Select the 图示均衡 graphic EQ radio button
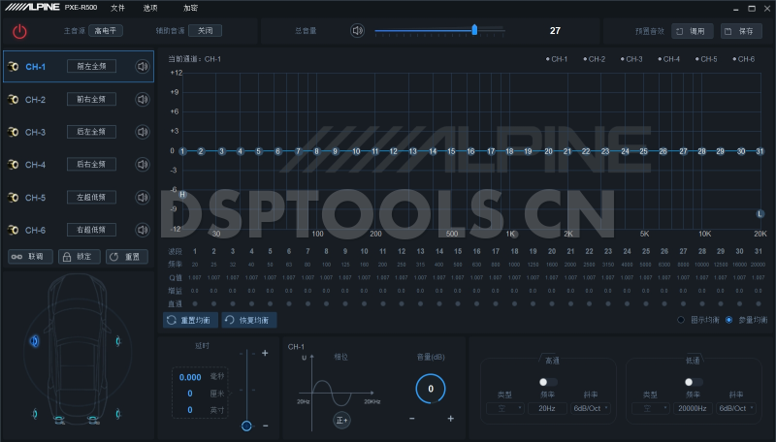This screenshot has width=776, height=442. (681, 320)
